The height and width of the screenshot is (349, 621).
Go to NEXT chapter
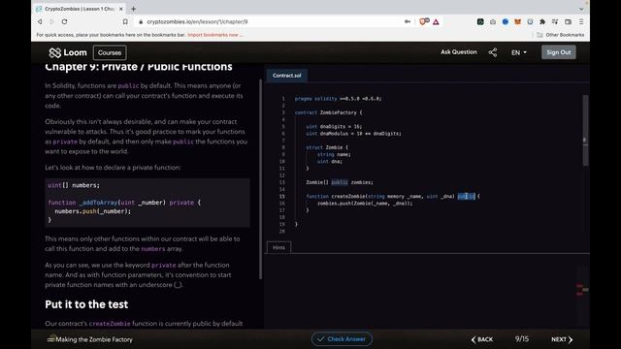click(x=562, y=339)
